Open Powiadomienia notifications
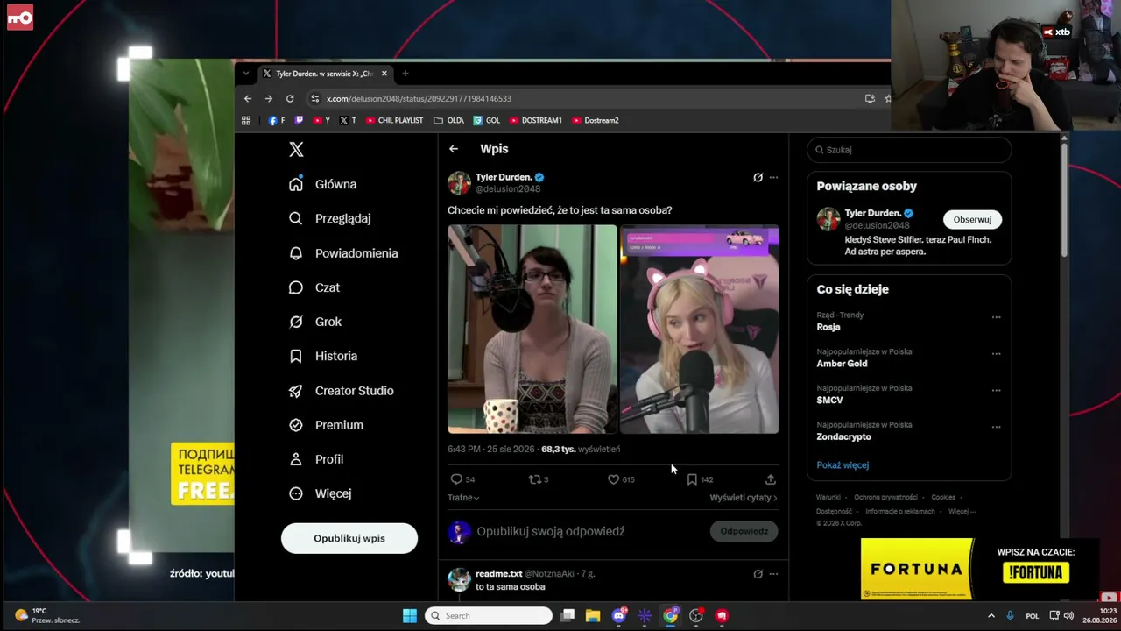The height and width of the screenshot is (631, 1121). (343, 253)
